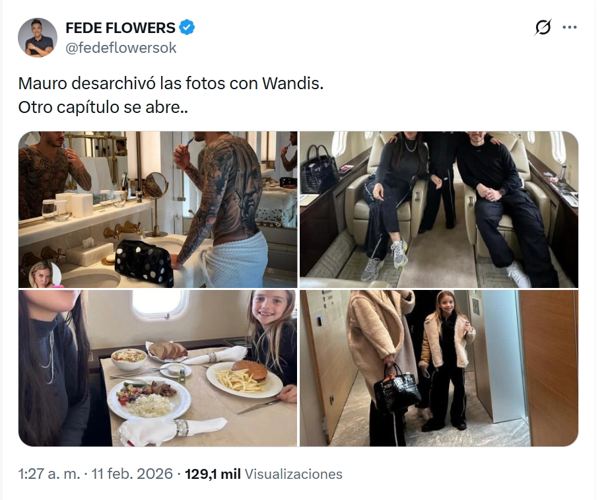View the airplane meal table photo
The image size is (604, 500).
[x=158, y=368]
